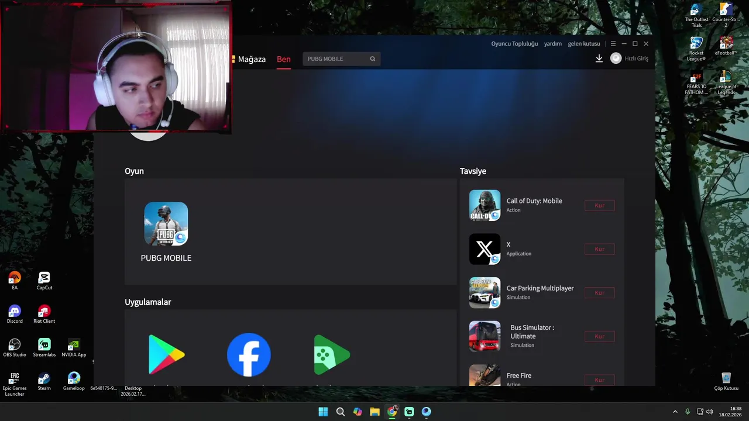
Task: Click the microphone tray icon
Action: (688, 412)
